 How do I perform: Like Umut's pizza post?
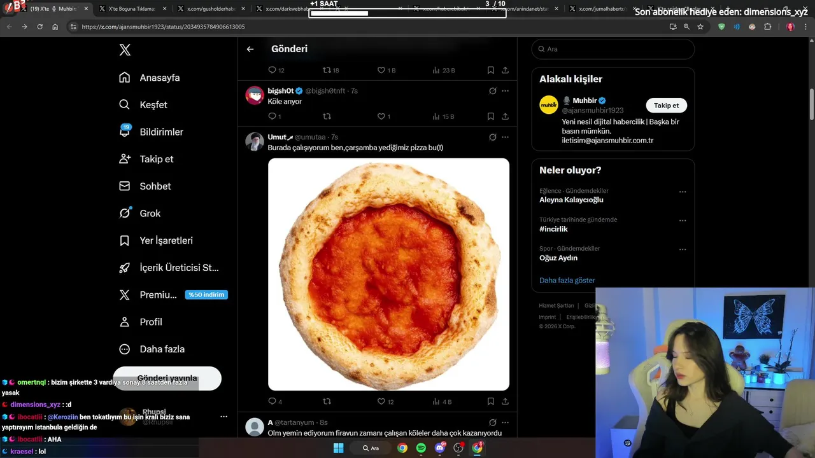382,401
